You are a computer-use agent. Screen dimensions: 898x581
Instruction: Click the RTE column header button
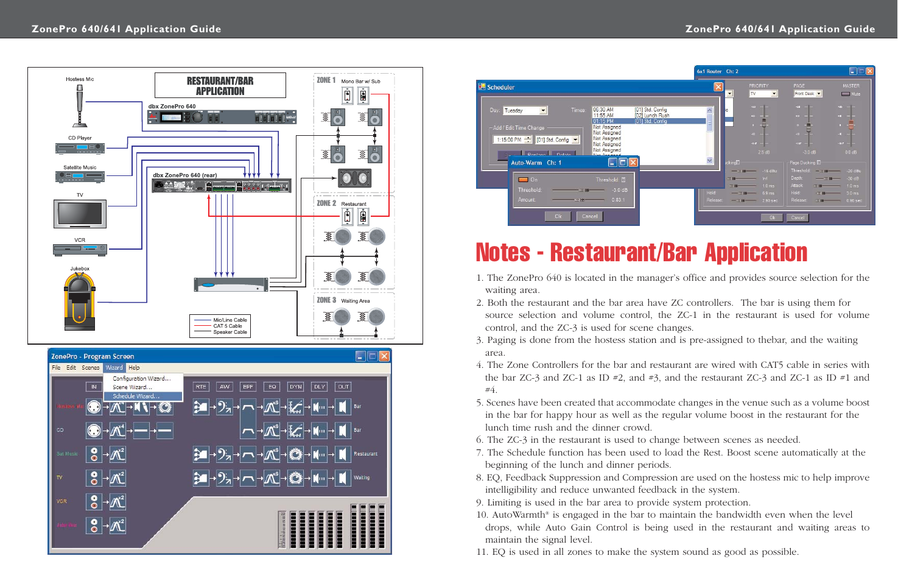point(201,387)
